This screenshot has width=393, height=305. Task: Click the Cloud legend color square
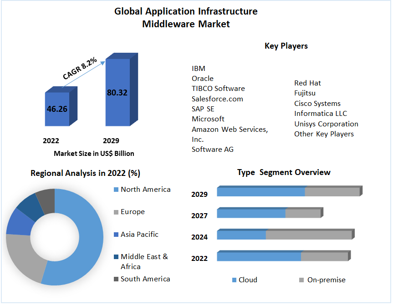pyautogui.click(x=235, y=280)
